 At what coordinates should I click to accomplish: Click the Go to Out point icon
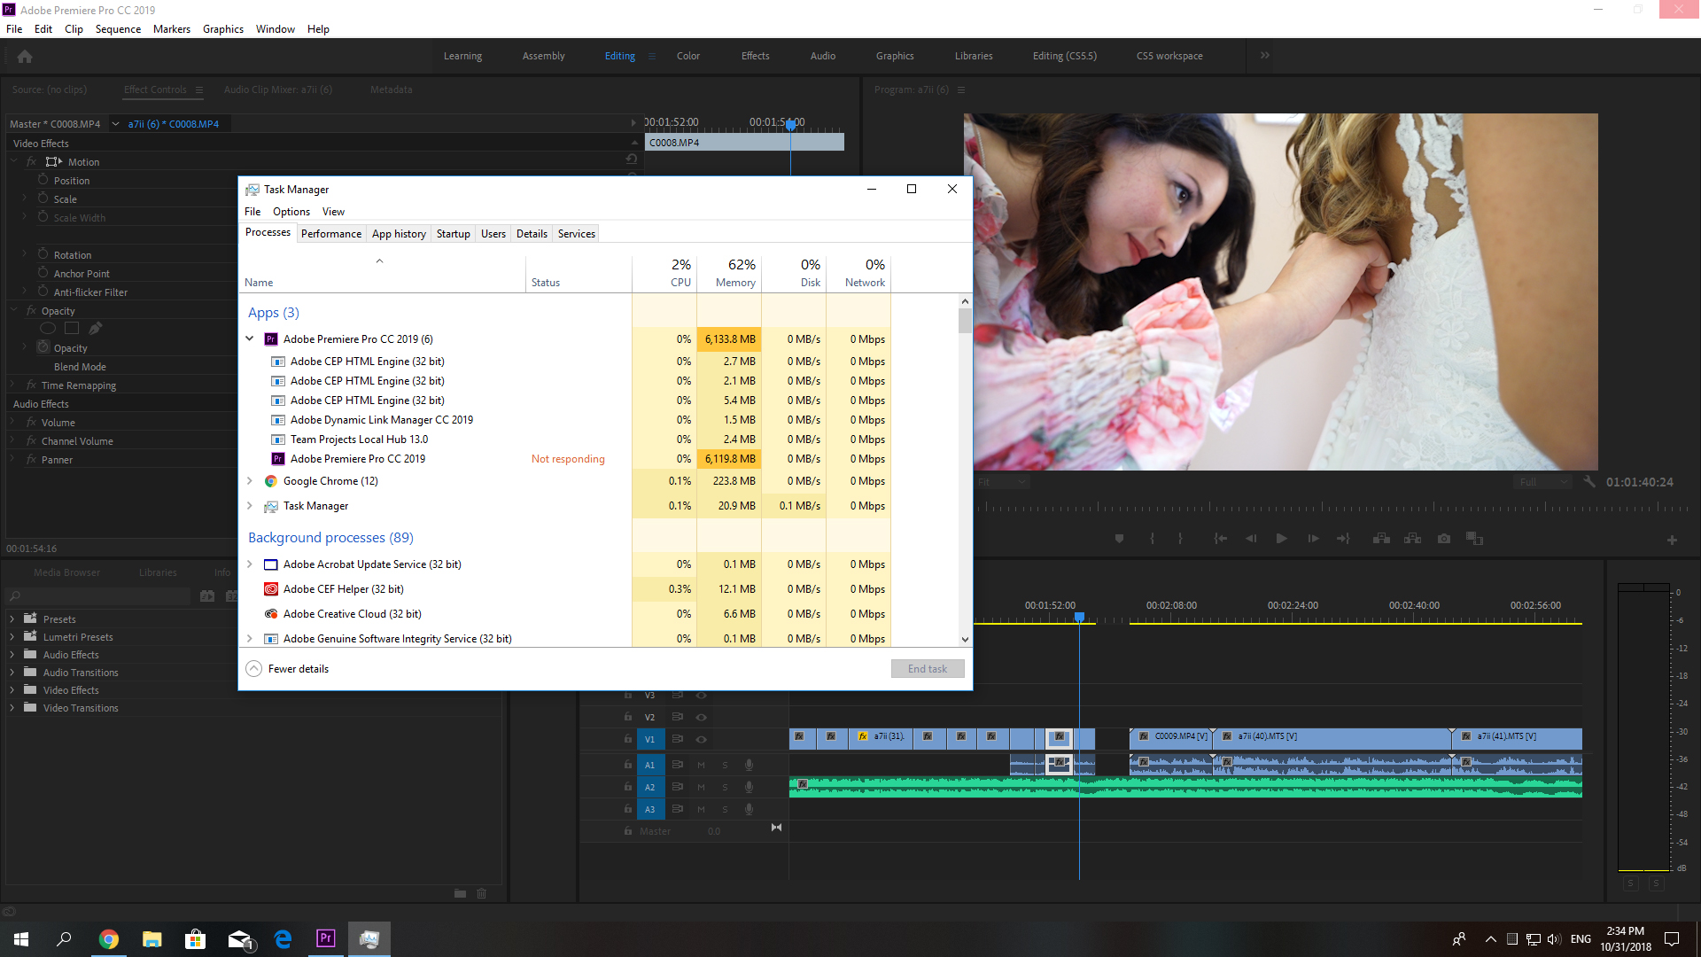[x=1344, y=539]
